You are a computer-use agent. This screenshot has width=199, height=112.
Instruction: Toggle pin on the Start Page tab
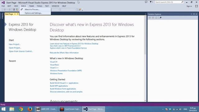coord(15,14)
